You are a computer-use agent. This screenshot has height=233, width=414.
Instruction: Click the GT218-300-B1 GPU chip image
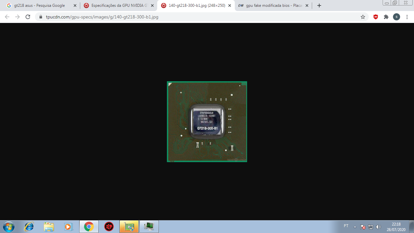point(207,122)
